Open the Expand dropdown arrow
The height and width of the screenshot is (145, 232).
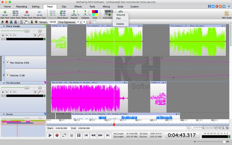coord(79,15)
